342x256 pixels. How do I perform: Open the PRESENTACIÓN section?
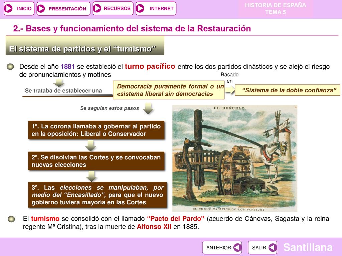click(x=63, y=8)
